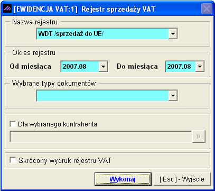Viewport: 215px width, 191px height.
Task: Open the Nazwa rejestru dropdown arrow
Action: tap(173, 33)
